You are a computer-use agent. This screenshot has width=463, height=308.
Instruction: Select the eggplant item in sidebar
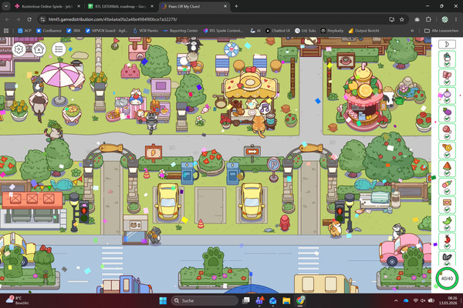point(447,114)
